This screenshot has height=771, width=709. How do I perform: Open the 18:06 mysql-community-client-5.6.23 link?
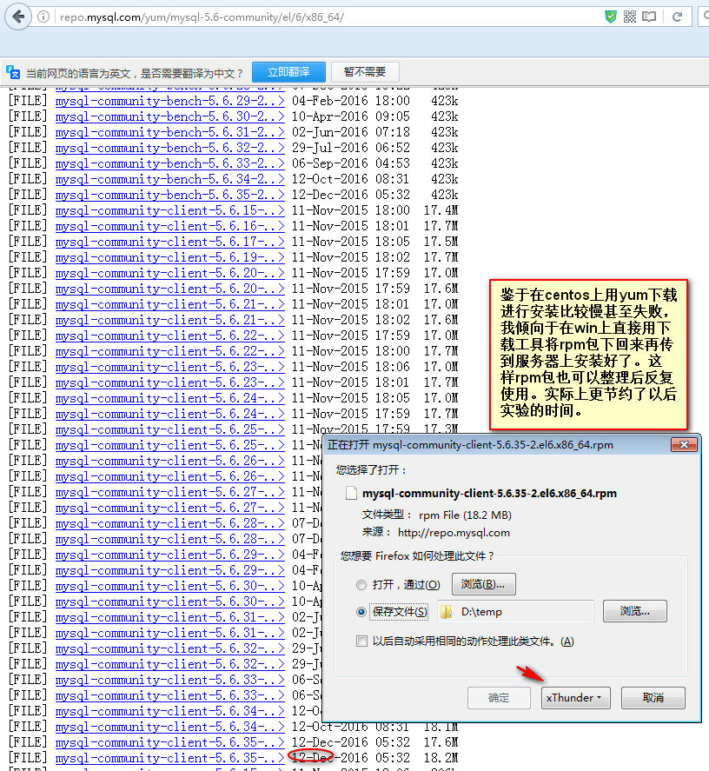coord(169,367)
